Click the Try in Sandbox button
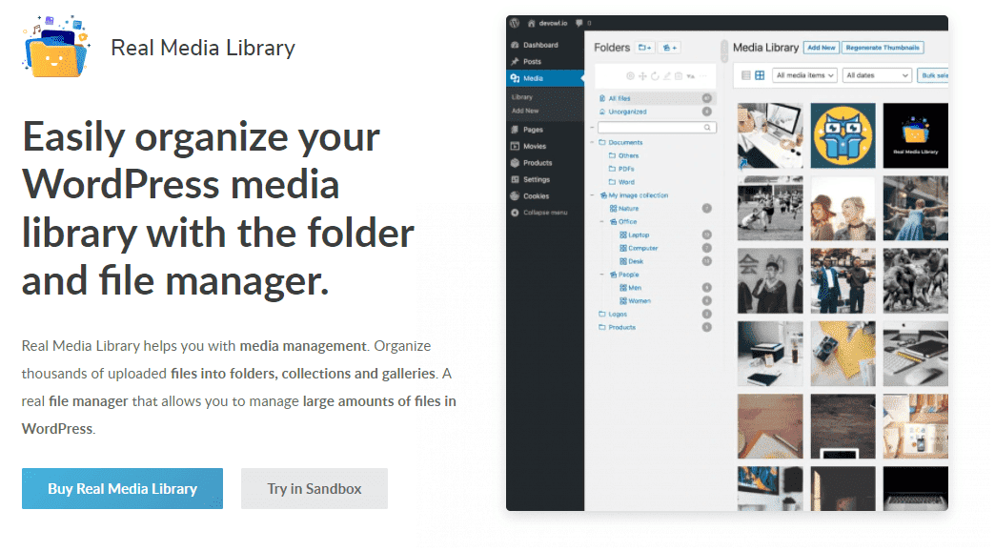The width and height of the screenshot is (995, 551). tap(314, 488)
